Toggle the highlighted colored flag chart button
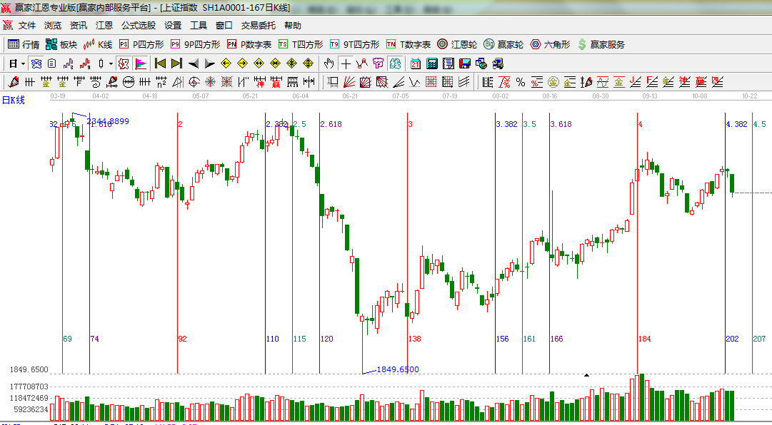The width and height of the screenshot is (772, 425). [x=140, y=63]
